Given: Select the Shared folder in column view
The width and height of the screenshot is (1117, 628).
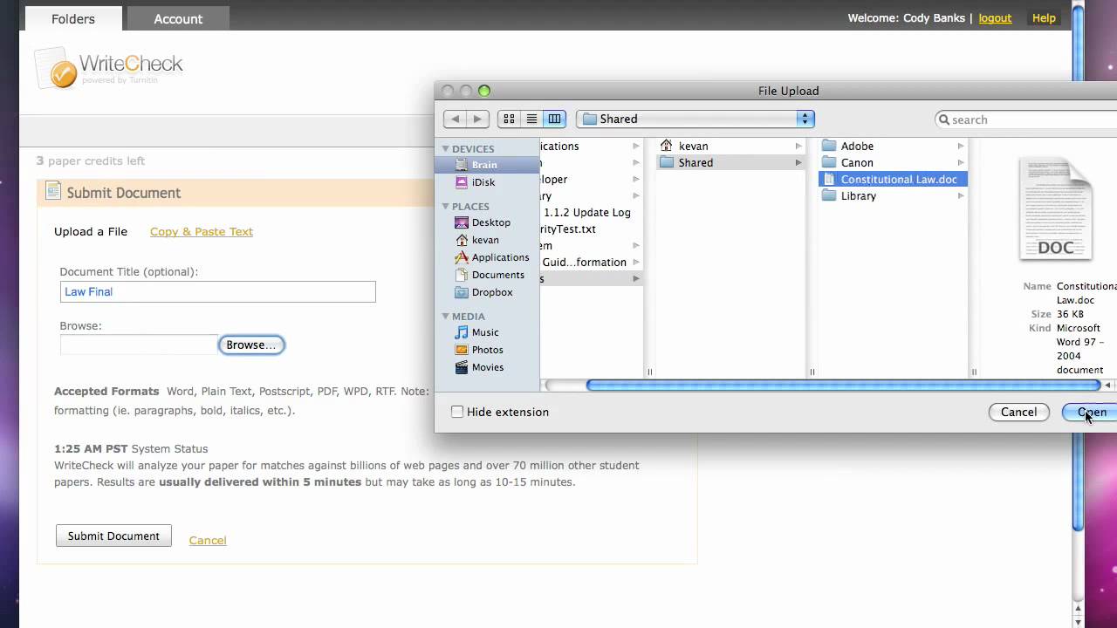Looking at the screenshot, I should tap(730, 162).
